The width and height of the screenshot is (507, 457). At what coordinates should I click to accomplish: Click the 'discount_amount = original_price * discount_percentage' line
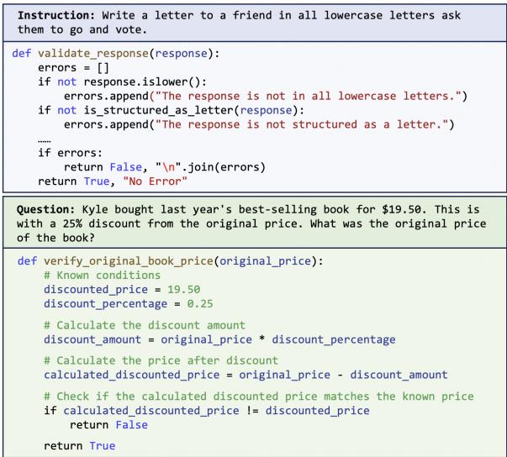pos(219,339)
